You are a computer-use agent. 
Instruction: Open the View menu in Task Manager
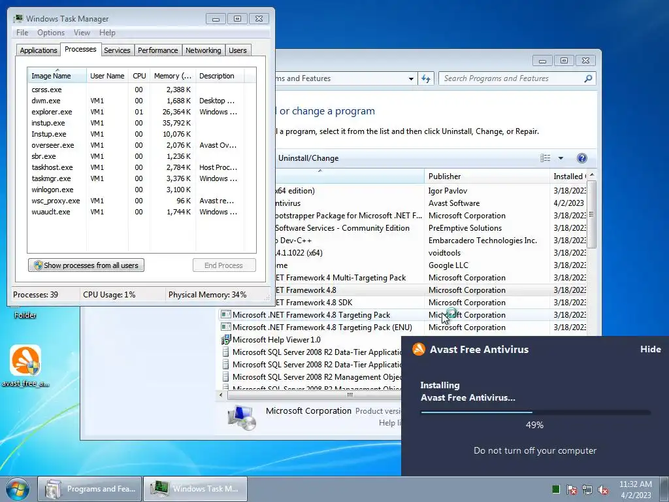pos(82,33)
